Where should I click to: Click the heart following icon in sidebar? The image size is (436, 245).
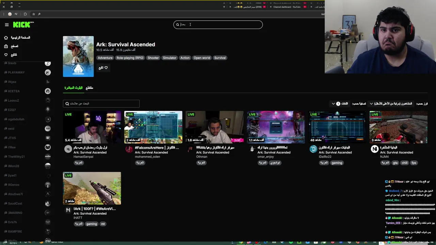click(6, 54)
